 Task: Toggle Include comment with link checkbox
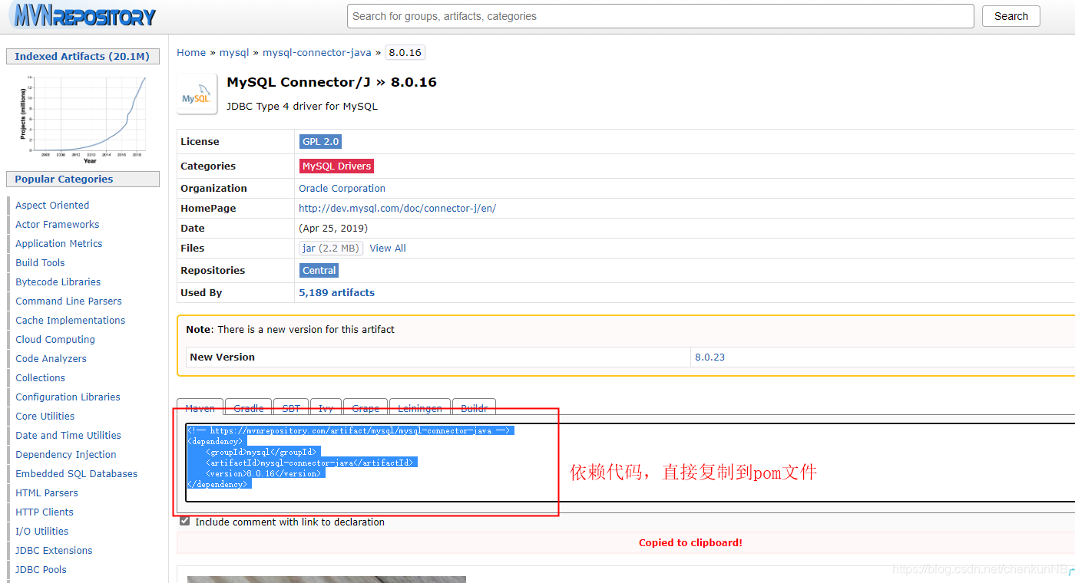point(184,521)
